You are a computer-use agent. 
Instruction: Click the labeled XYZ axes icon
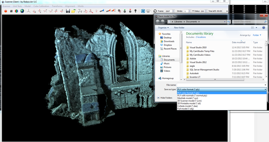pyautogui.click(x=80, y=11)
